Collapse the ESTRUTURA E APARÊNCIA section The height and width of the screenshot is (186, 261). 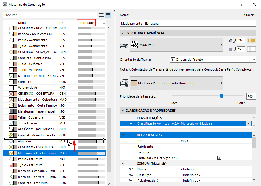pos(122,33)
